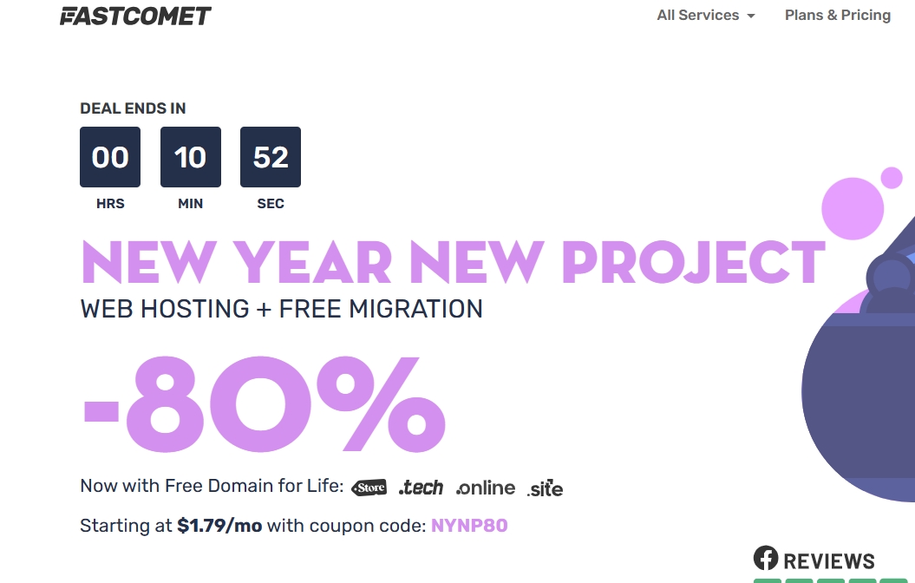Viewport: 915px width, 583px height.
Task: Open the Plans & Pricing menu item
Action: tap(837, 16)
